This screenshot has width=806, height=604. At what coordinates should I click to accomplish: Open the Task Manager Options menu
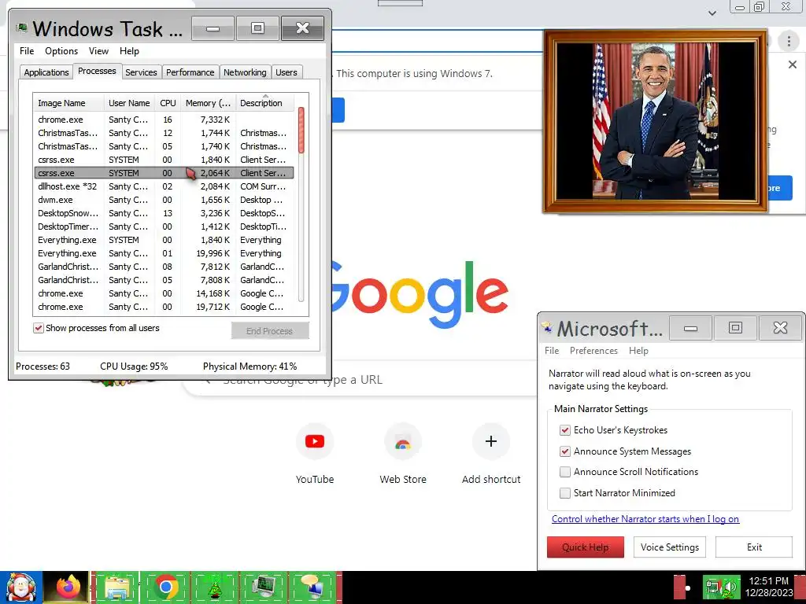pos(61,51)
